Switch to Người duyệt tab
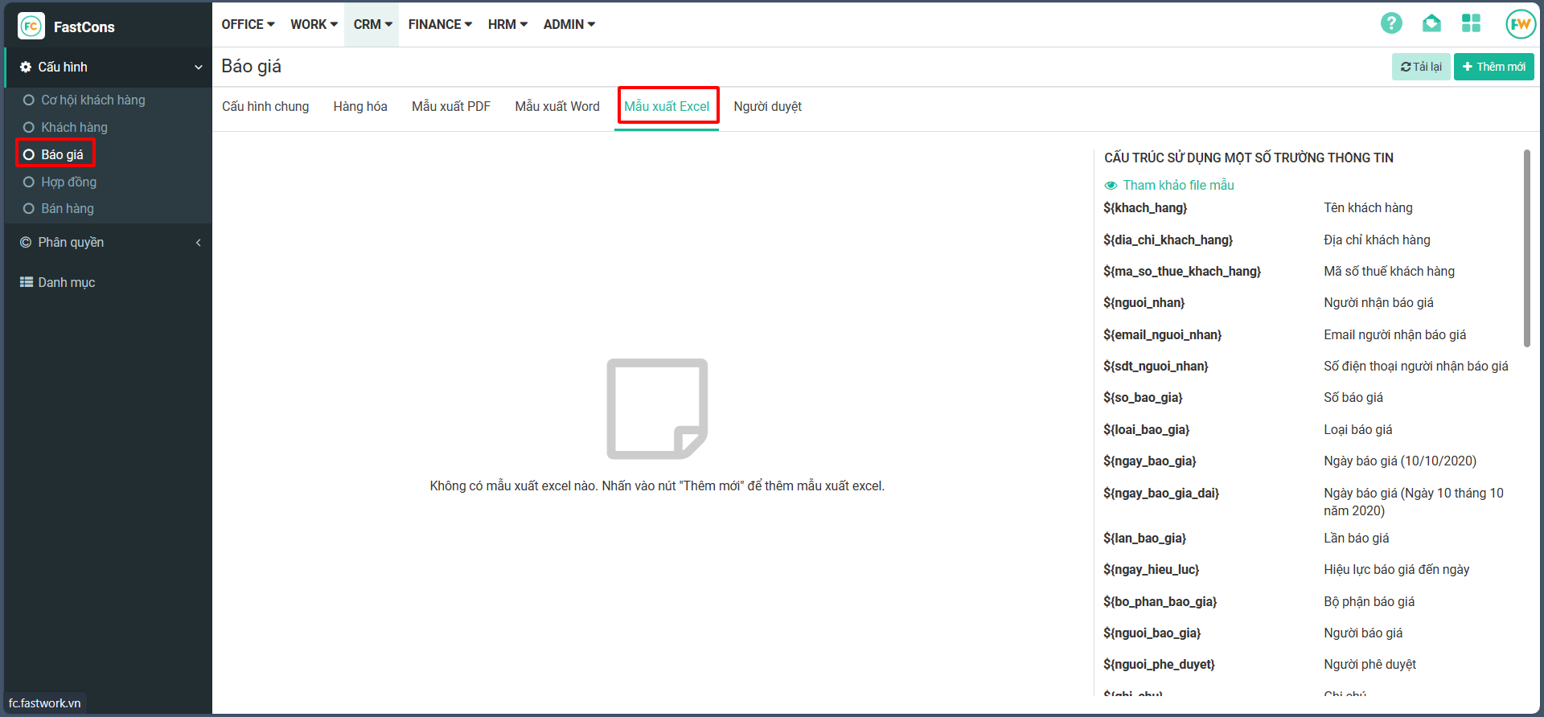The image size is (1544, 717). point(767,106)
